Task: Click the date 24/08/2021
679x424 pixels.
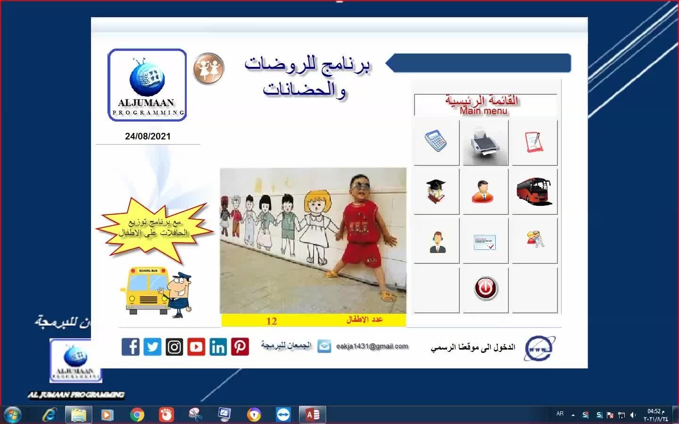Action: 148,136
